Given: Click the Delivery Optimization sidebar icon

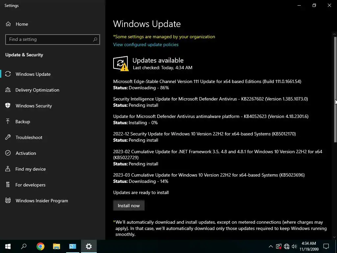Looking at the screenshot, I should pos(8,90).
